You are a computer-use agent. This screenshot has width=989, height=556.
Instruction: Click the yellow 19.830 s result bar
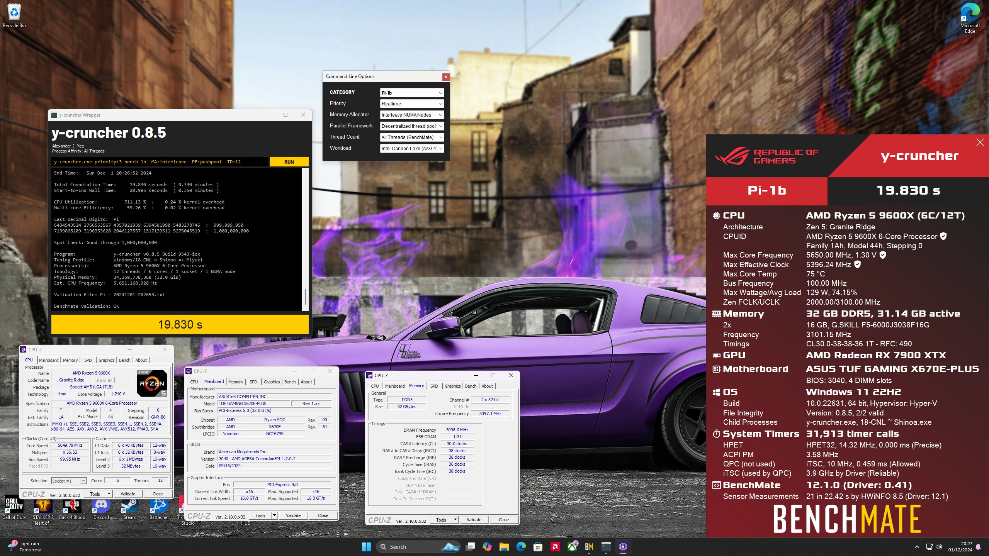click(x=180, y=324)
